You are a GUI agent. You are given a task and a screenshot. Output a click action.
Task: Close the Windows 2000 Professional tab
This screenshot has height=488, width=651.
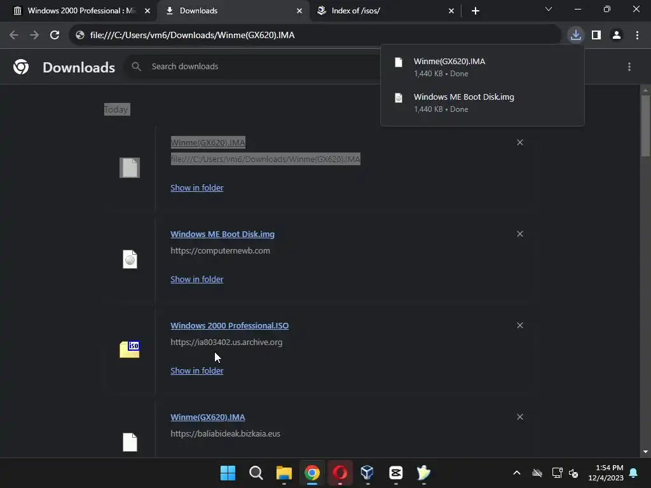(x=147, y=11)
